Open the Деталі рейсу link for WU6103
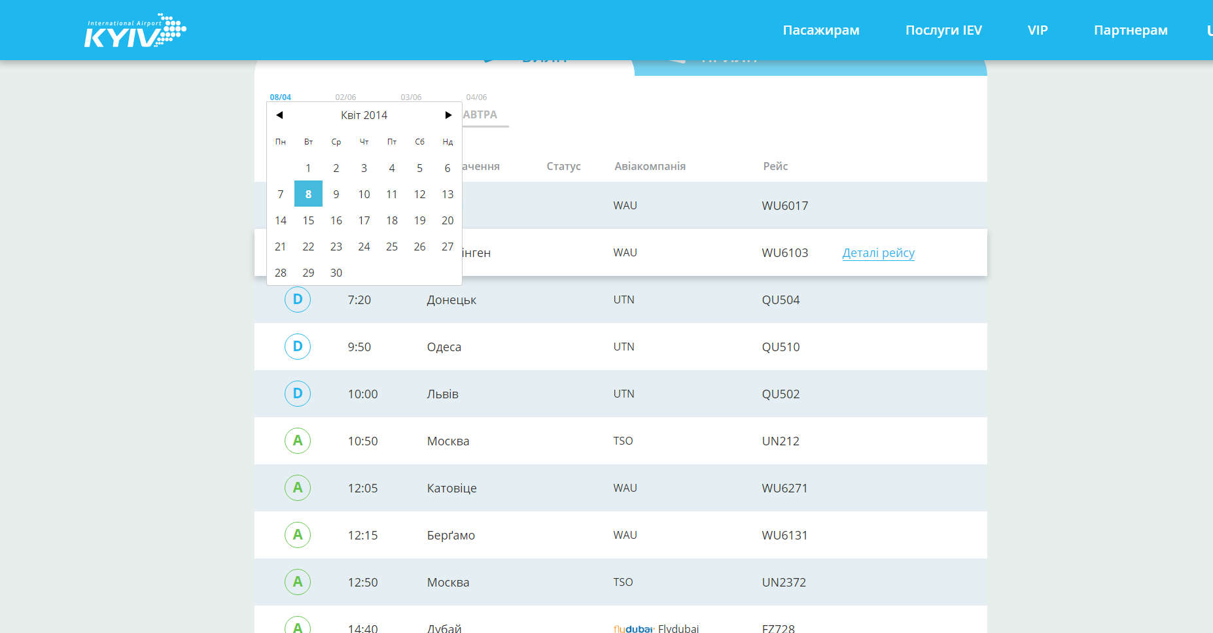The width and height of the screenshot is (1213, 633). click(x=878, y=253)
